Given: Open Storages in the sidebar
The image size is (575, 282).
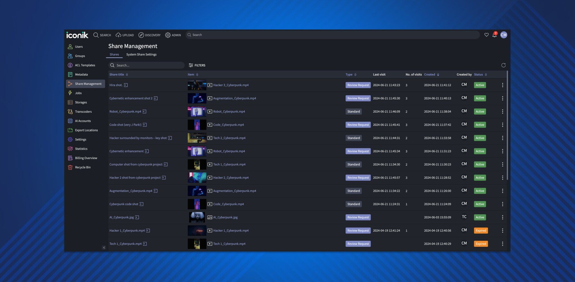Looking at the screenshot, I should 85,102.
